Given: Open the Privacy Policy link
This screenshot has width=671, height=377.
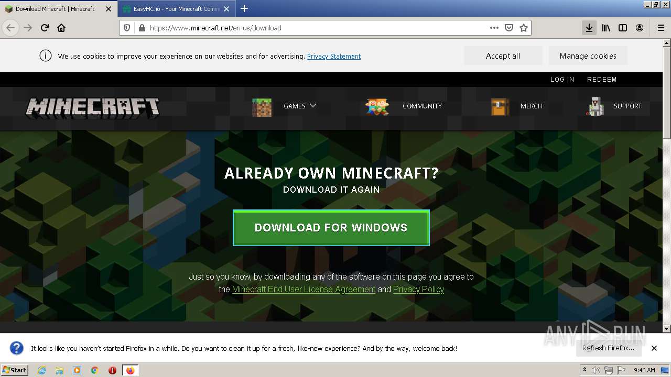Looking at the screenshot, I should [418, 289].
